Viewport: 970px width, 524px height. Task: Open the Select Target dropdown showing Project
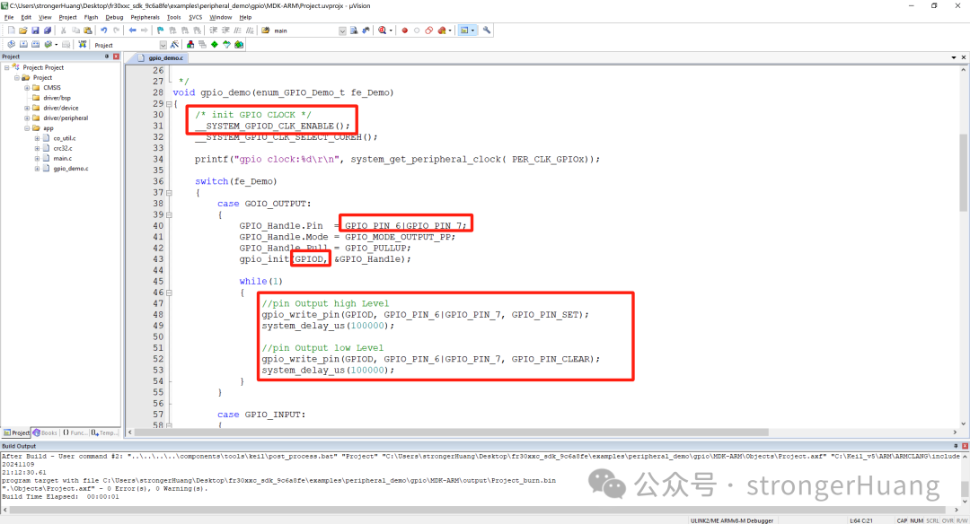pyautogui.click(x=163, y=45)
